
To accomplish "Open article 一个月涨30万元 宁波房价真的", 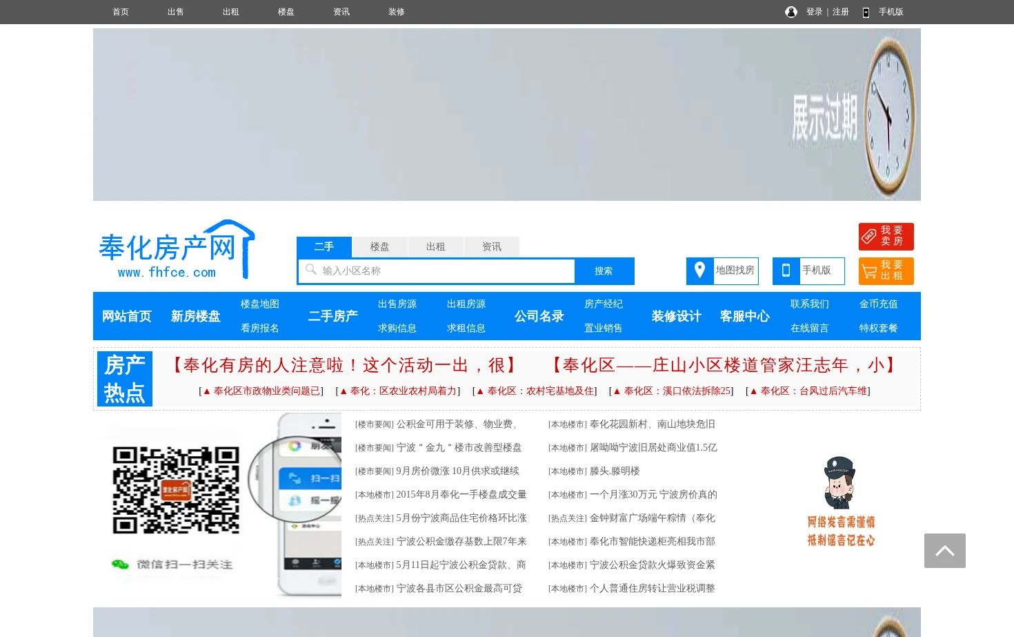I will [x=653, y=495].
